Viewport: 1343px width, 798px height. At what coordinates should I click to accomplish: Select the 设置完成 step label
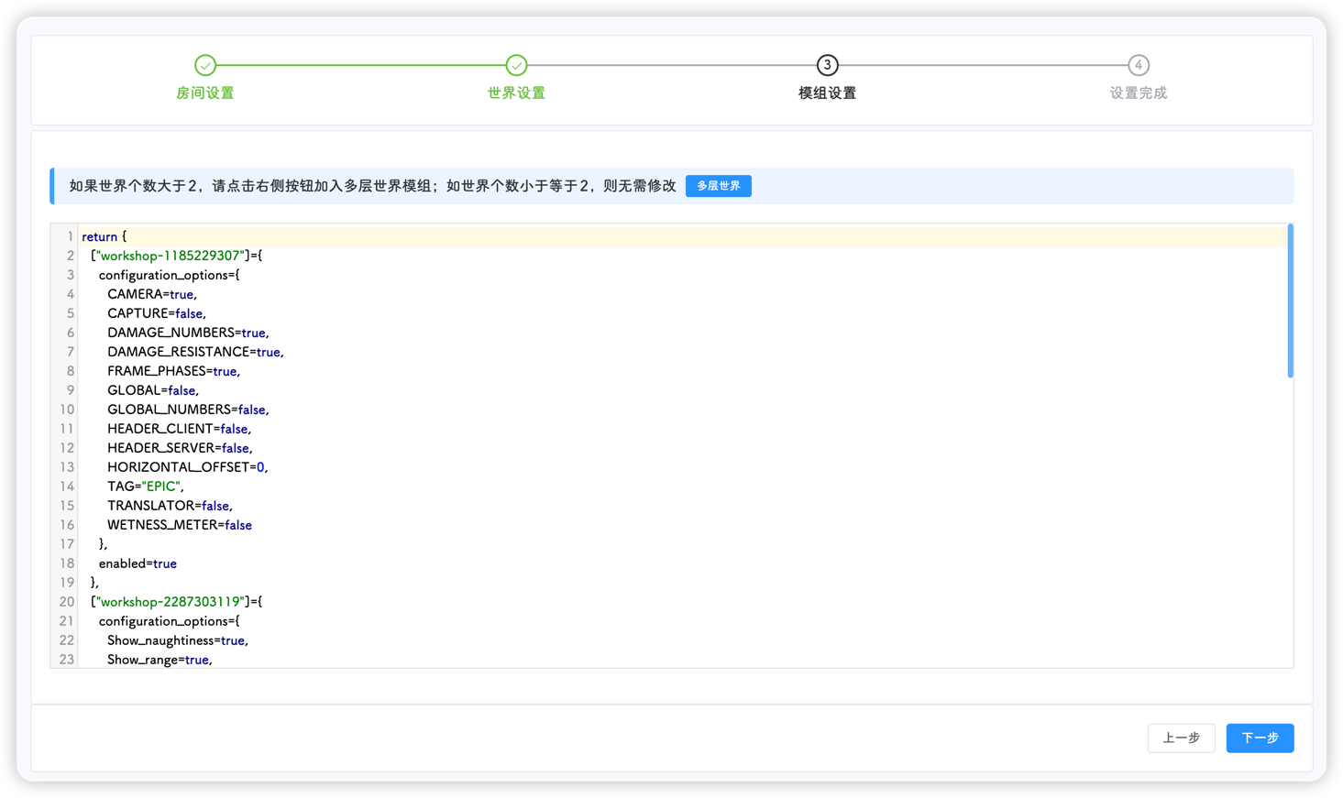1138,93
